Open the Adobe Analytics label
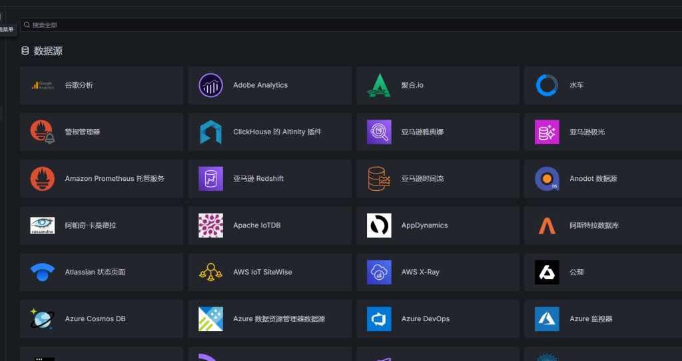 (x=260, y=85)
